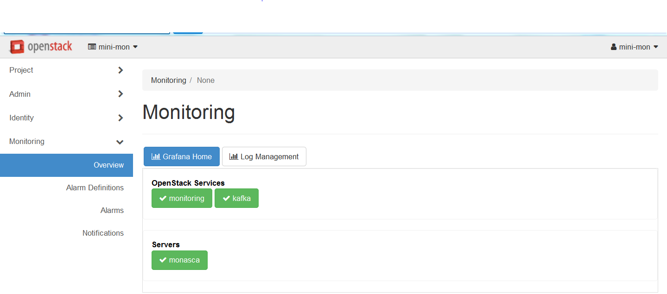Viewport: 667px width, 294px height.
Task: Expand the Admin sidebar section
Action: coord(66,94)
